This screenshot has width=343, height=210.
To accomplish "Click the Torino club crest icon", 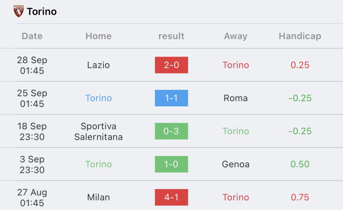I will (x=19, y=11).
